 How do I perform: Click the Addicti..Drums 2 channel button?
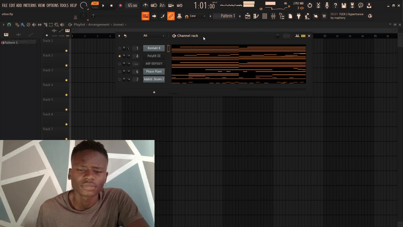154,79
